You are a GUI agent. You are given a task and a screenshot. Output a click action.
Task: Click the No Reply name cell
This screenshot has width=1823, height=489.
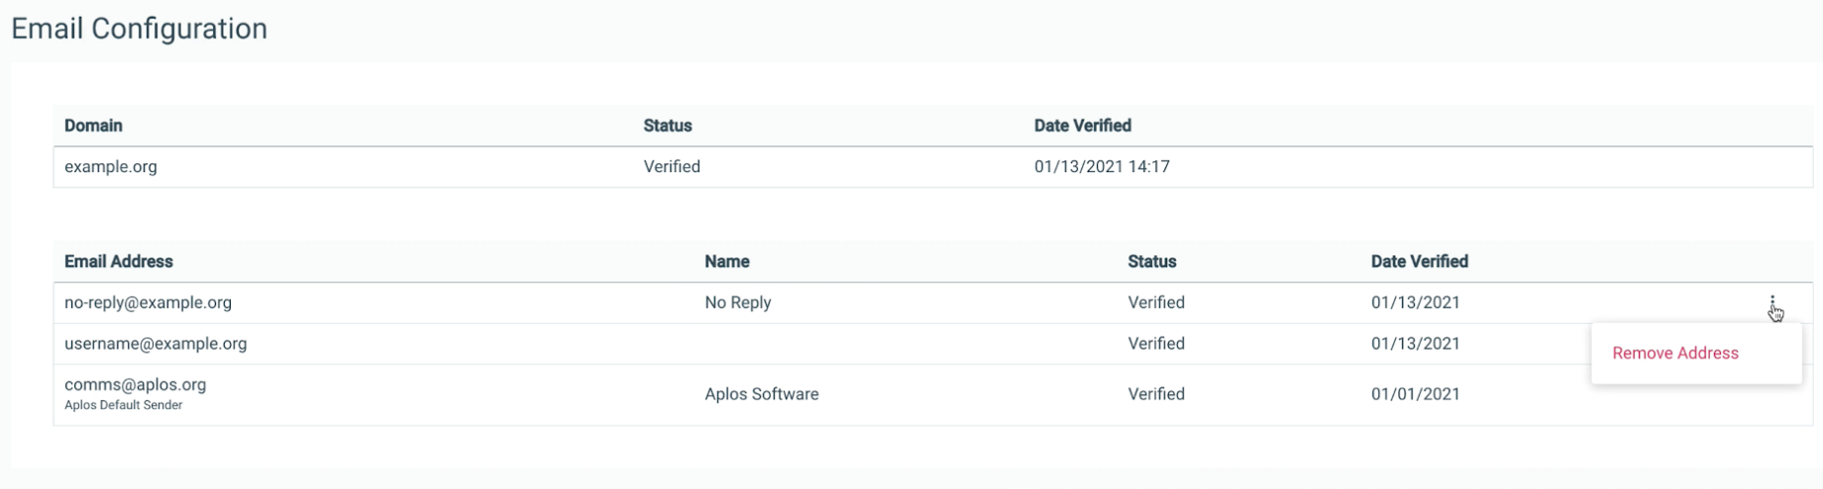738,303
